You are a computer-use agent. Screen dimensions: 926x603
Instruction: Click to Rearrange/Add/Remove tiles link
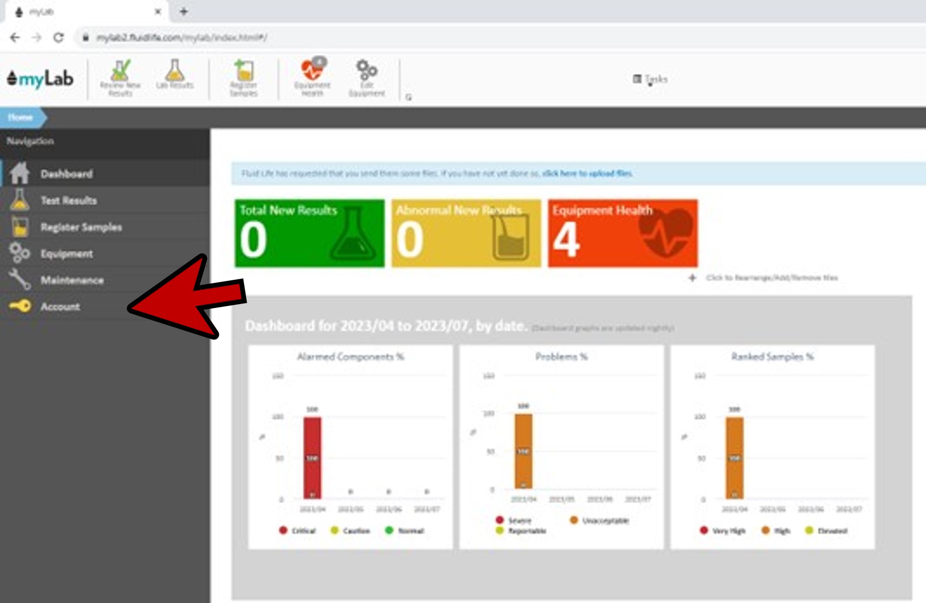(771, 278)
